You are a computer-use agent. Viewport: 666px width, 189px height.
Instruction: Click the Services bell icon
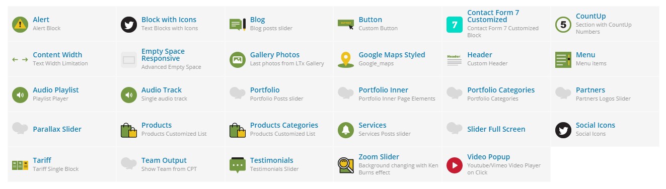coord(346,130)
